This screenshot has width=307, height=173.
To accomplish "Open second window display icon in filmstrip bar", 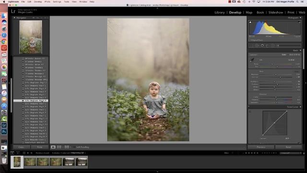I will point(18,153).
